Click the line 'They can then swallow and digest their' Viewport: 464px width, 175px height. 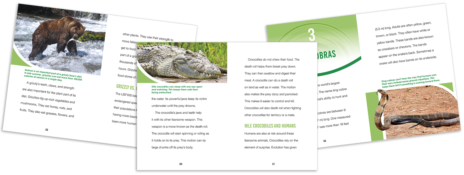pos(270,73)
